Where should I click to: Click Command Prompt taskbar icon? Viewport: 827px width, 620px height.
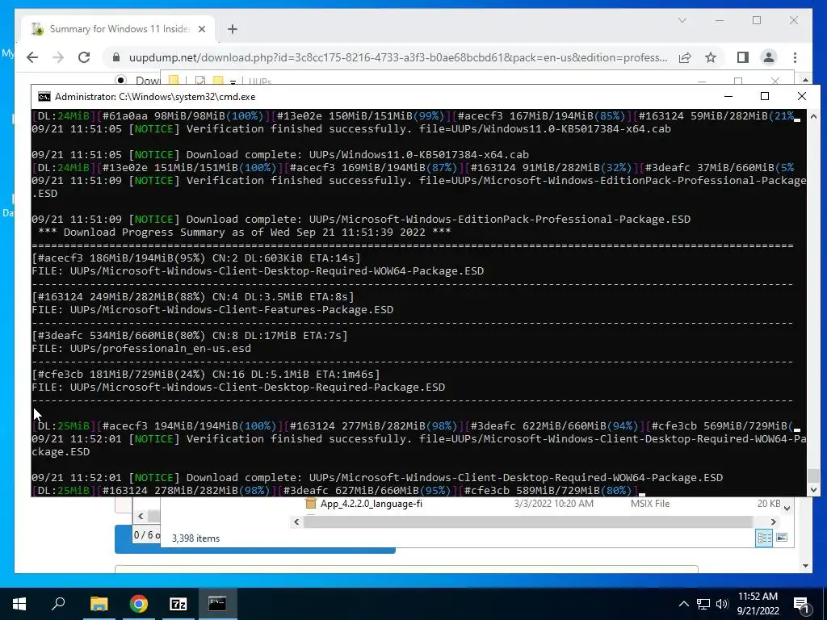(x=217, y=604)
